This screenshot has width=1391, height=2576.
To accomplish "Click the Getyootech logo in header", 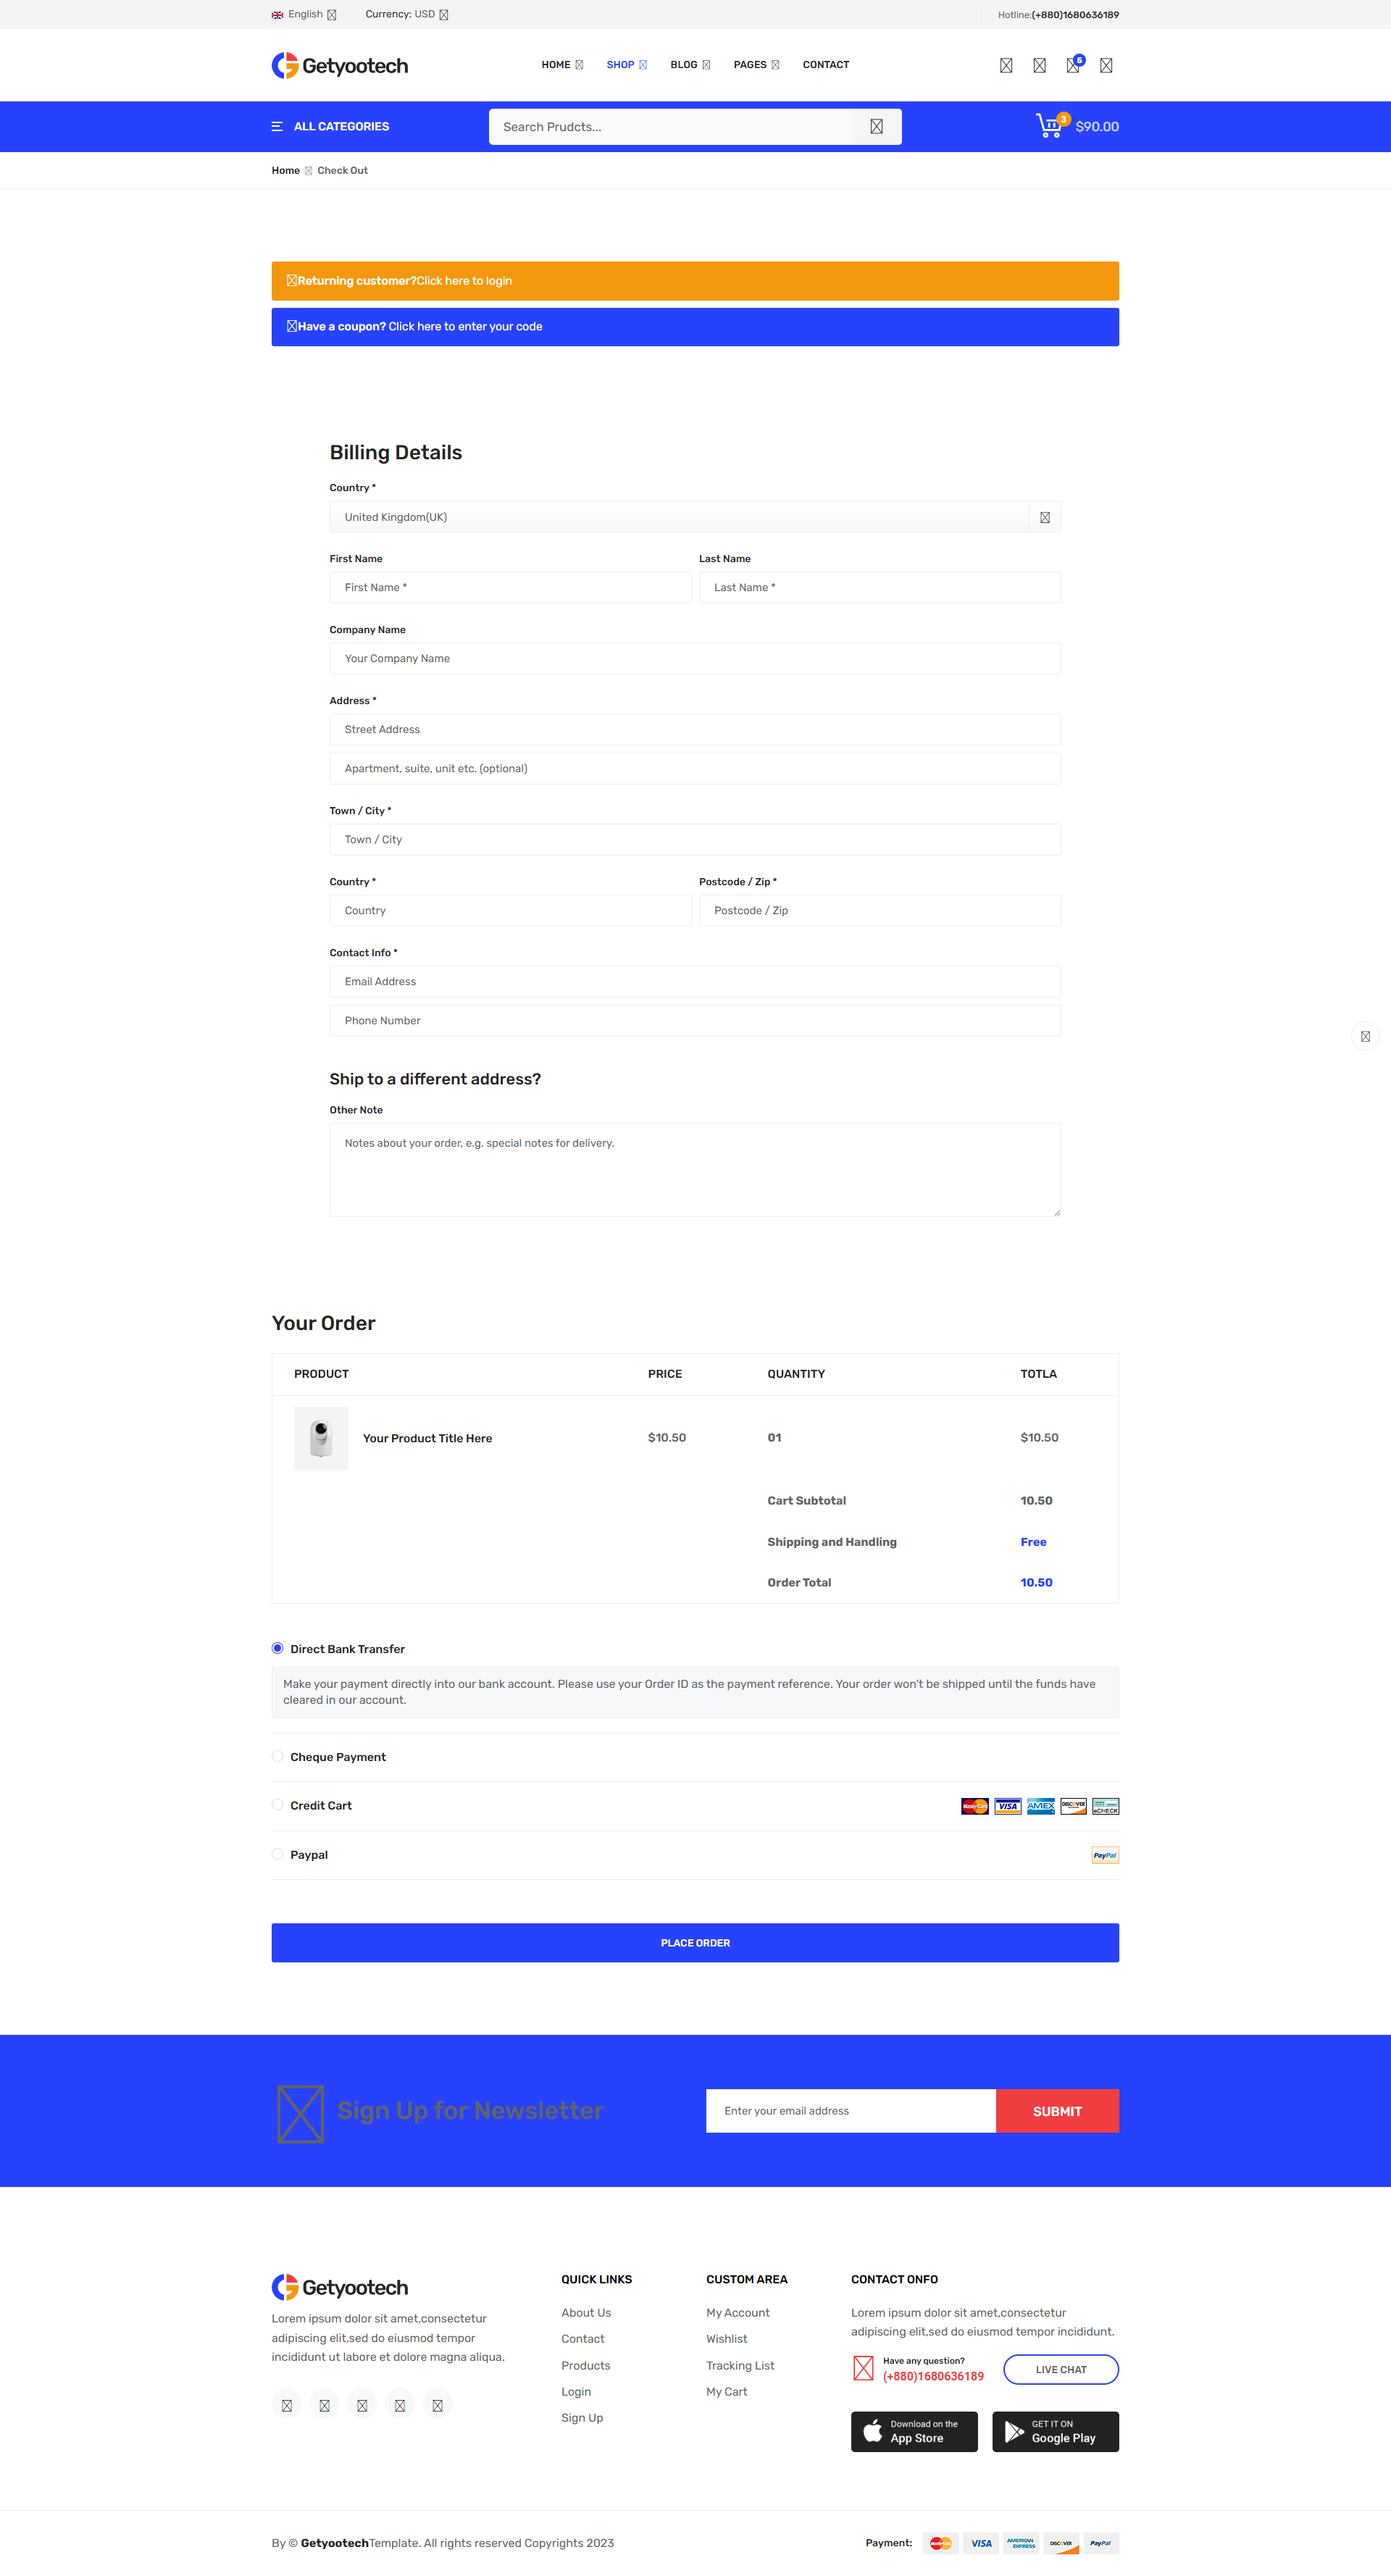I will tap(339, 66).
